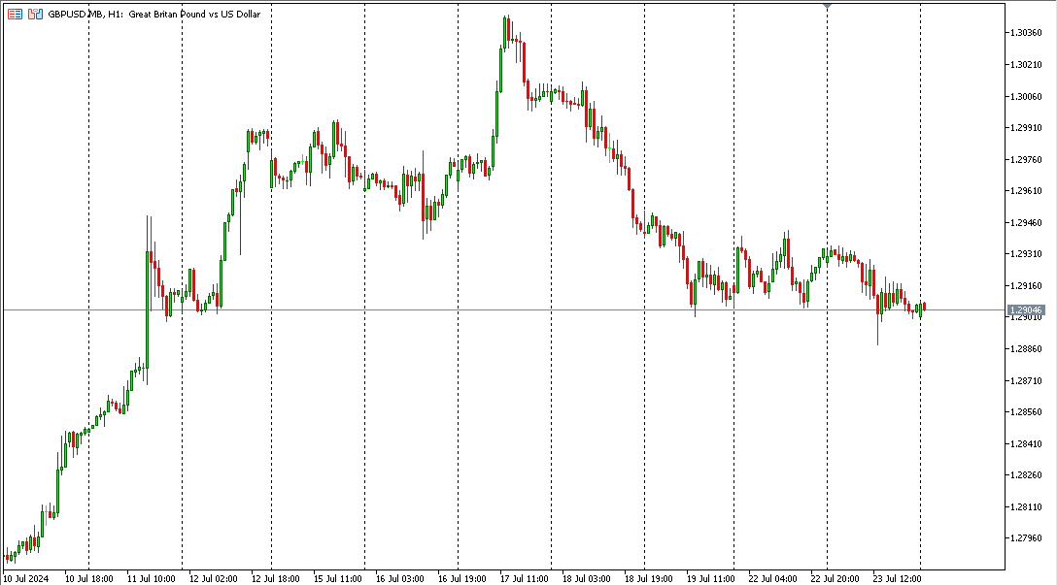Screen dimensions: 1057x585
Task: Click the 1.28860 price axis label
Action: (1025, 349)
